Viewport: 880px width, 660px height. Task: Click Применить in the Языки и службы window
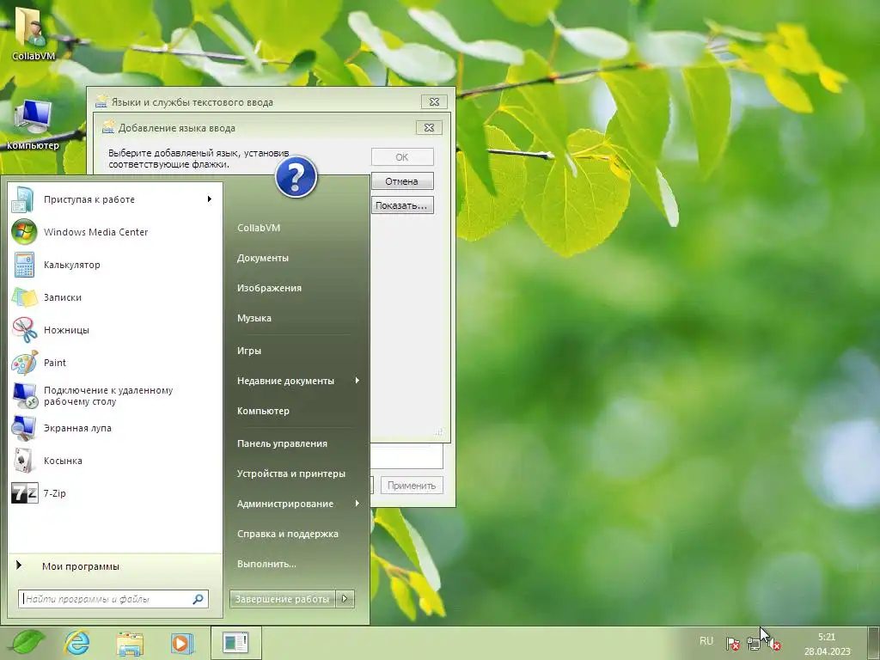coord(412,486)
